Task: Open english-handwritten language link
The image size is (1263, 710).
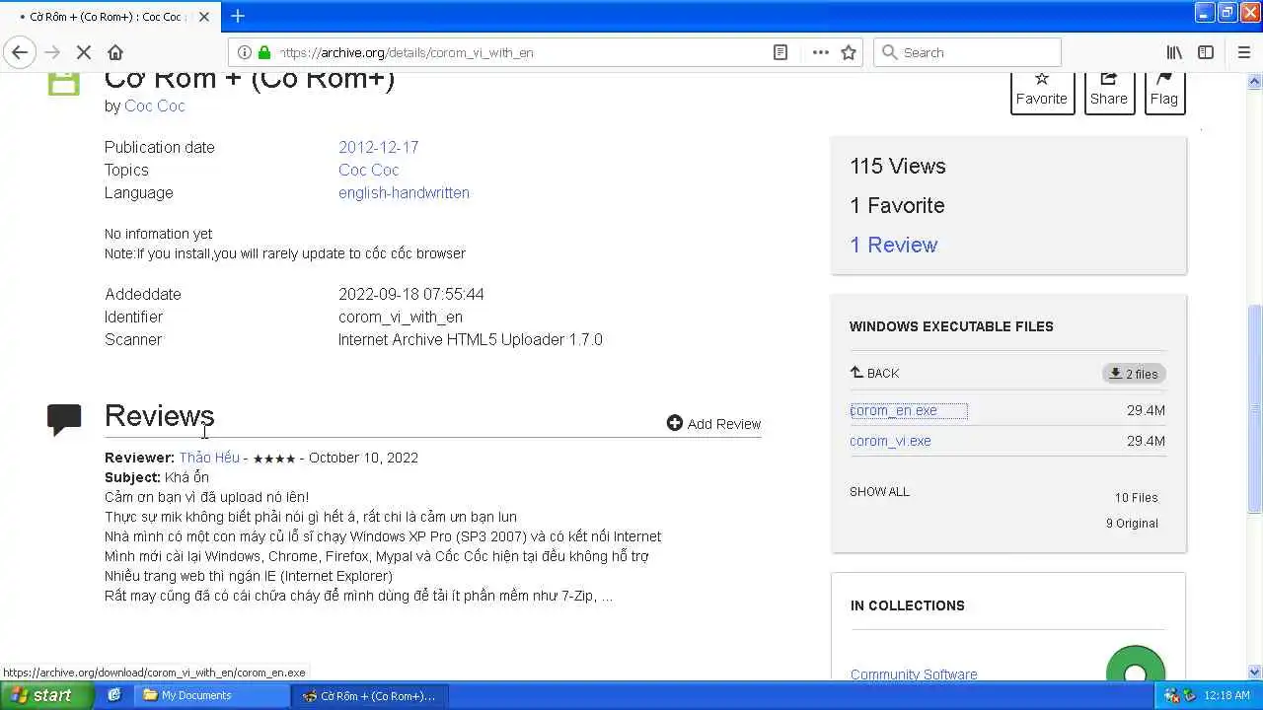Action: (x=404, y=192)
